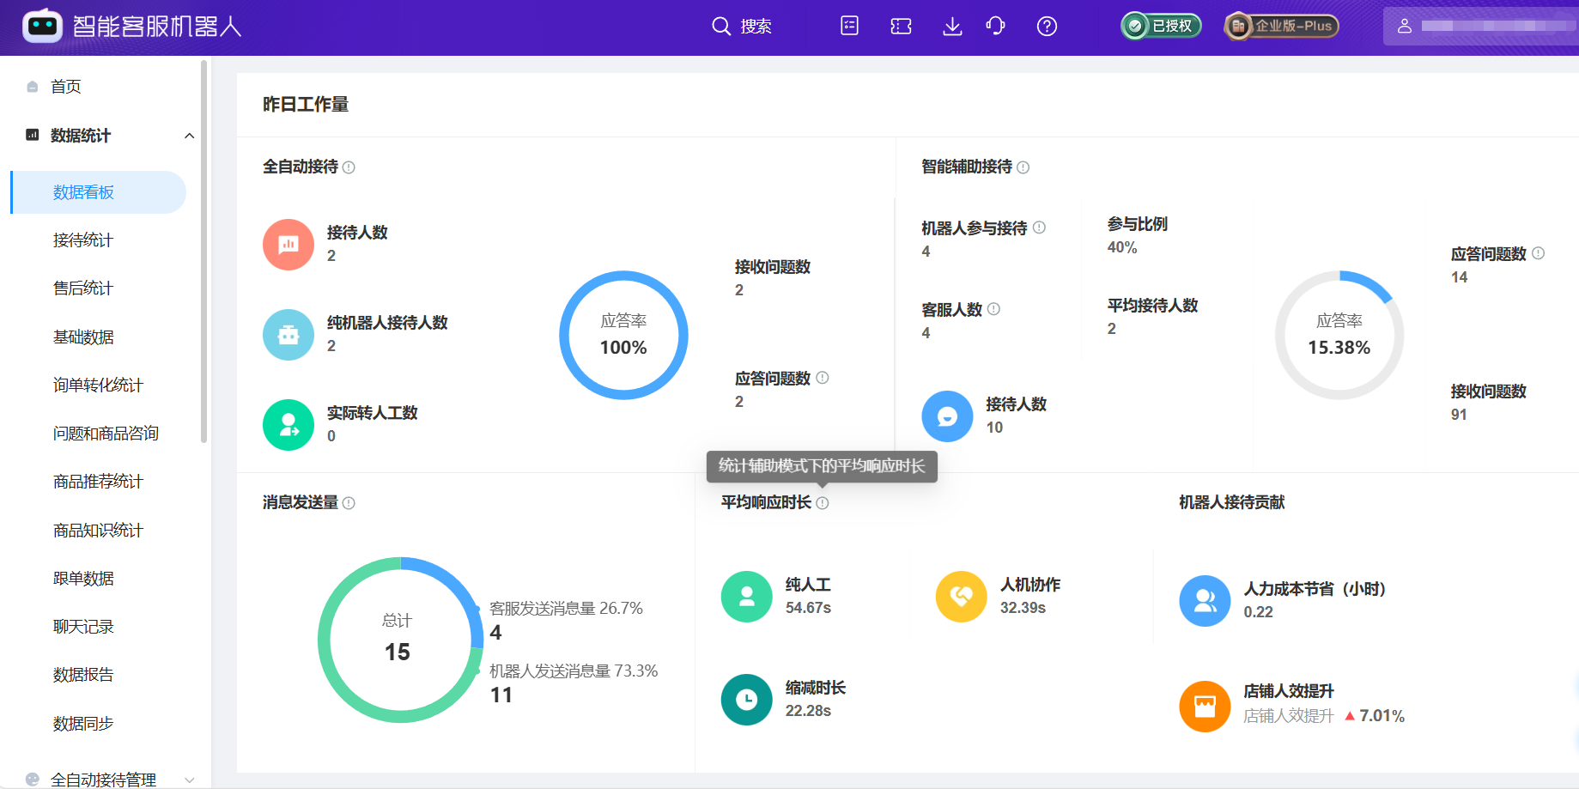Image resolution: width=1579 pixels, height=789 pixels.
Task: Click the 总计 15 donut chart
Action: pos(400,640)
